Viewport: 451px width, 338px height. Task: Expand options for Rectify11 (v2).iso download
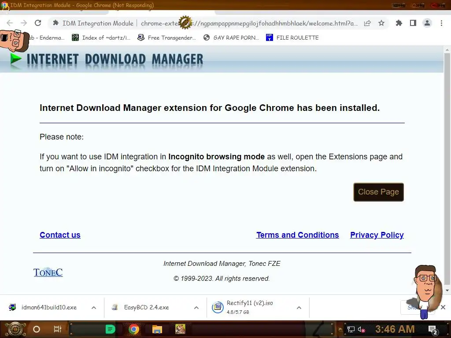click(299, 308)
